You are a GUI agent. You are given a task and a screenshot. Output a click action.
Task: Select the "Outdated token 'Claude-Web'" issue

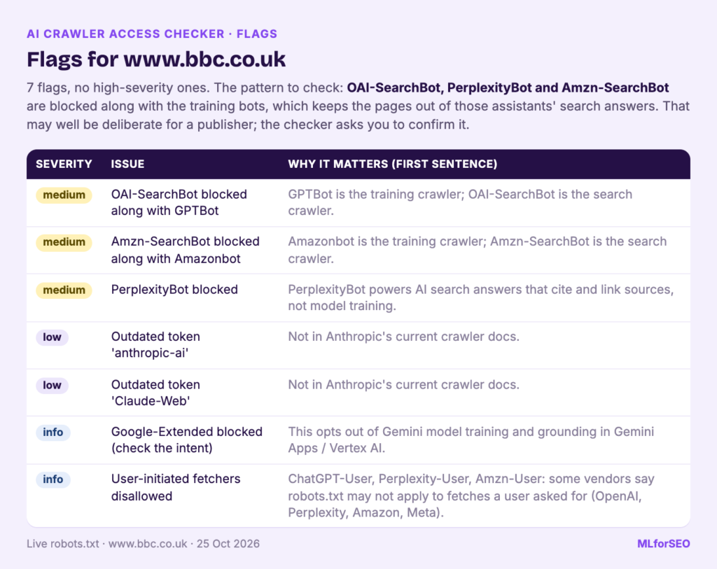click(155, 393)
